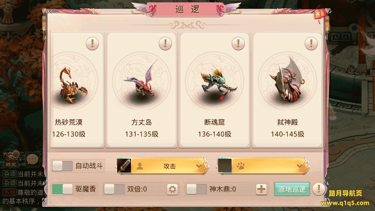Screen dimensions: 375x211
Task: Open info icon on 弑神殿 card
Action: click(311, 44)
